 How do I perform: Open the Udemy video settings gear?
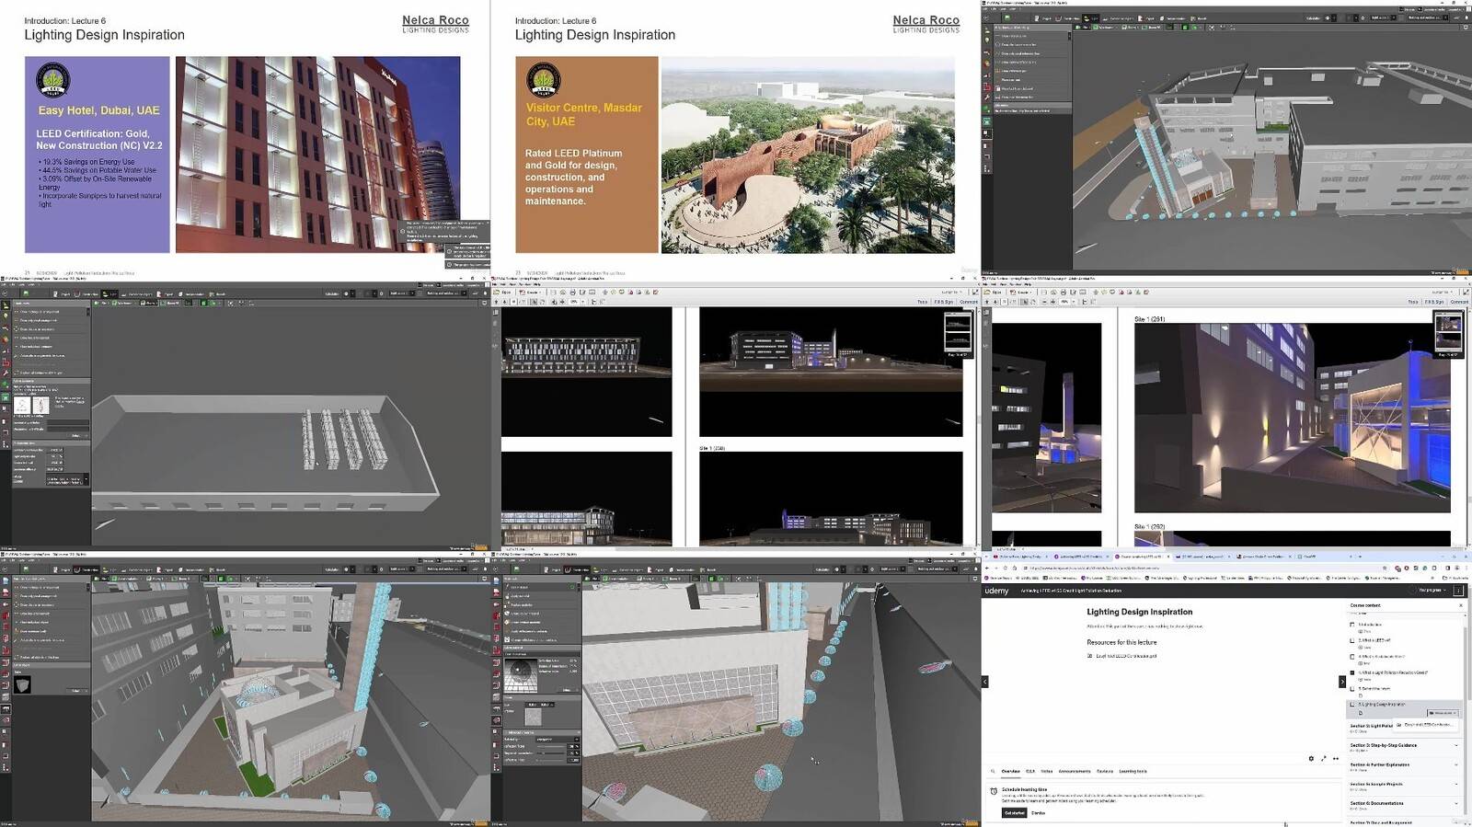click(1311, 759)
